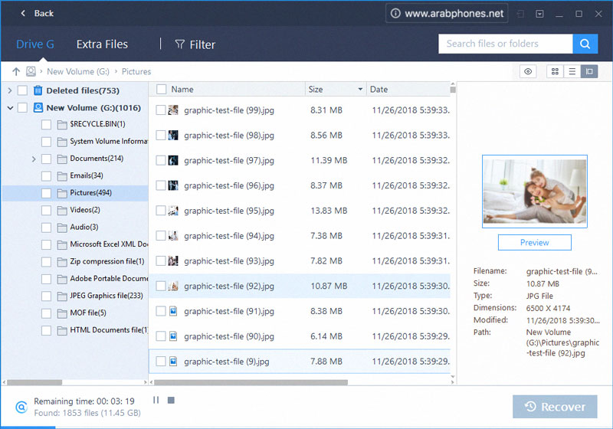The height and width of the screenshot is (429, 613).
Task: Switch to list view mode
Action: [x=572, y=71]
